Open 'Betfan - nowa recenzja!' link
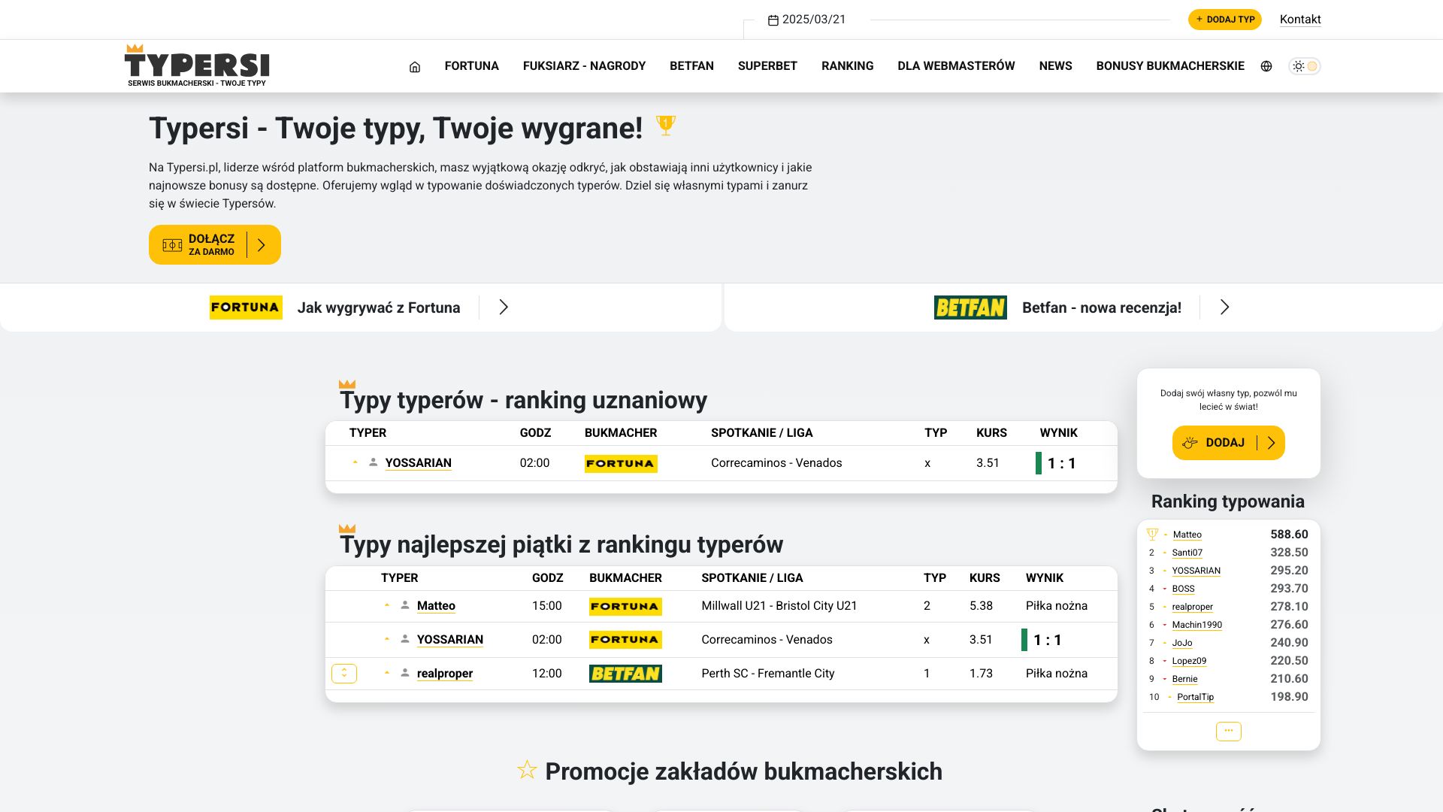The height and width of the screenshot is (812, 1443). tap(1102, 308)
